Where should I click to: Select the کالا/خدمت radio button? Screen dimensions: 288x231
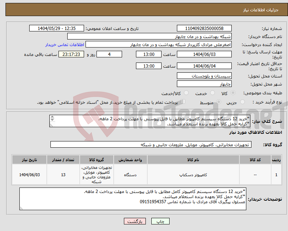point(186,93)
